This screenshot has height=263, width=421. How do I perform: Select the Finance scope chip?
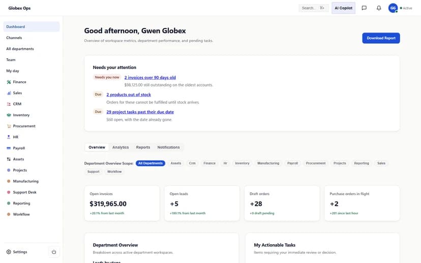(x=209, y=163)
